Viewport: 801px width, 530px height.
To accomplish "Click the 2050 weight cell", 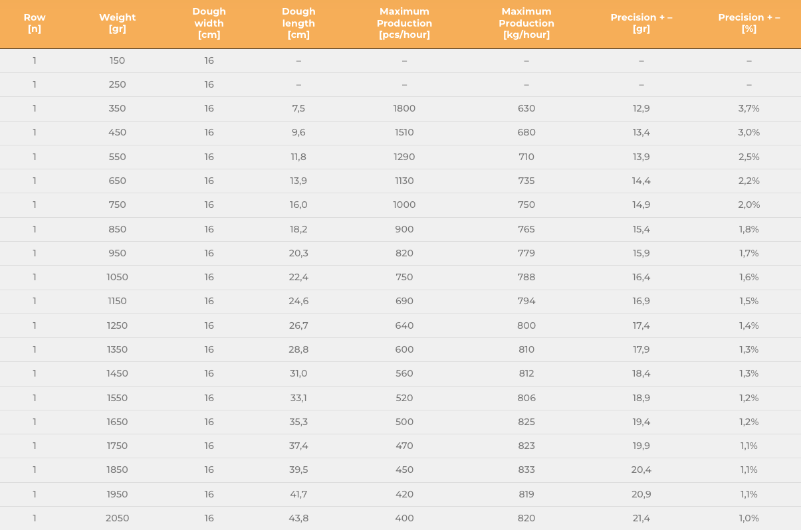I will point(117,518).
